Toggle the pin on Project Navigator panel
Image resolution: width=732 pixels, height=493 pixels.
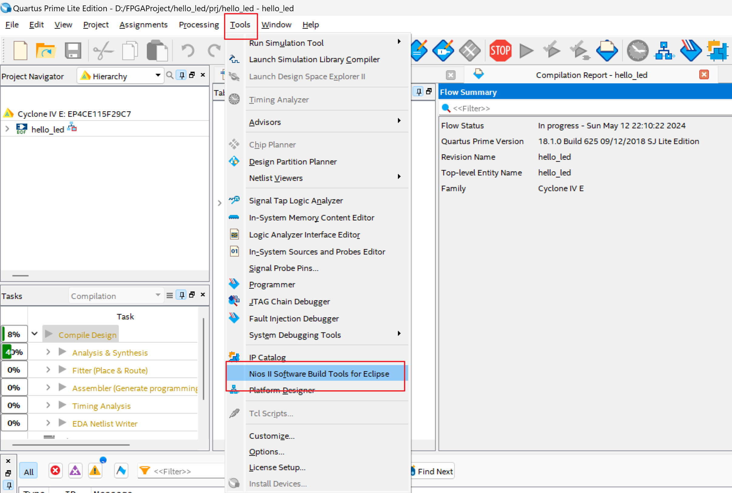181,75
